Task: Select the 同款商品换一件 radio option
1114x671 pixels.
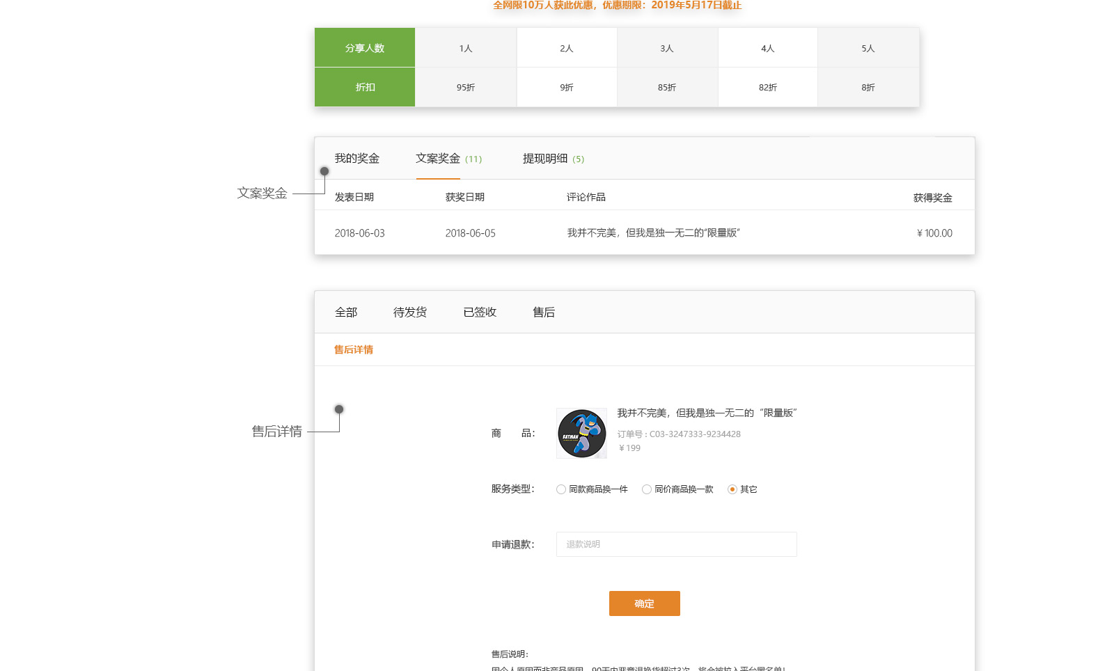Action: pyautogui.click(x=561, y=489)
